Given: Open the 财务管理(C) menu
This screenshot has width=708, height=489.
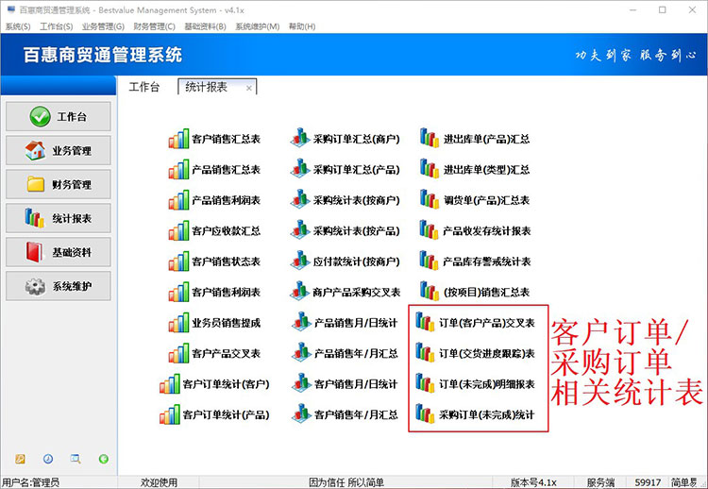Looking at the screenshot, I should click(155, 26).
